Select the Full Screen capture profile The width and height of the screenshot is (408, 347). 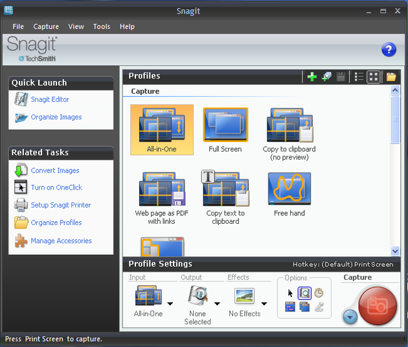pos(225,130)
